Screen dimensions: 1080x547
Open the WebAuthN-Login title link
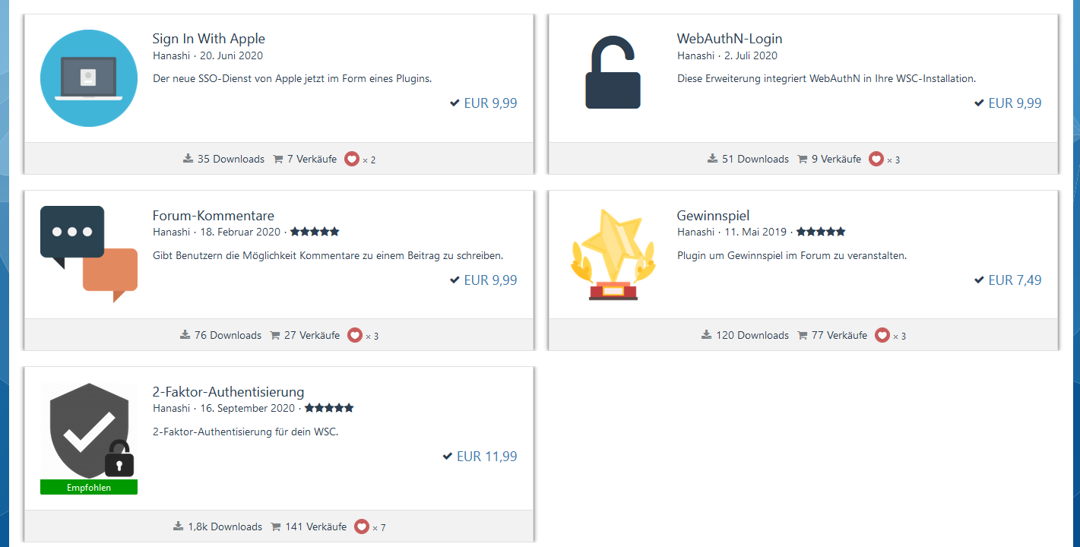729,39
